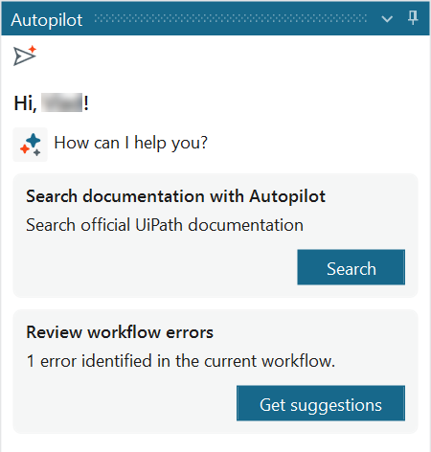This screenshot has width=431, height=452.
Task: Click the Search documentation with Autopilot heading
Action: [x=175, y=196]
